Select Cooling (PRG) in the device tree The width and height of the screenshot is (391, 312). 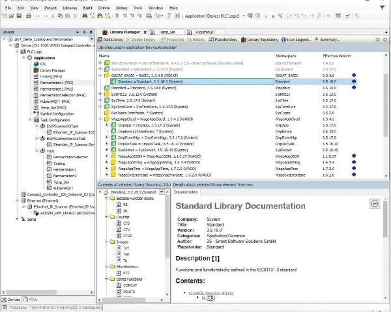(51, 76)
